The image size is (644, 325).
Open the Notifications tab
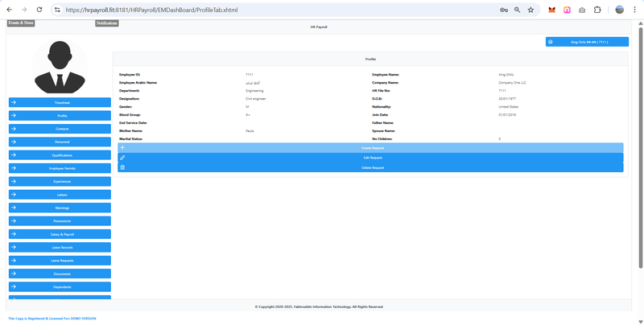[x=107, y=23]
